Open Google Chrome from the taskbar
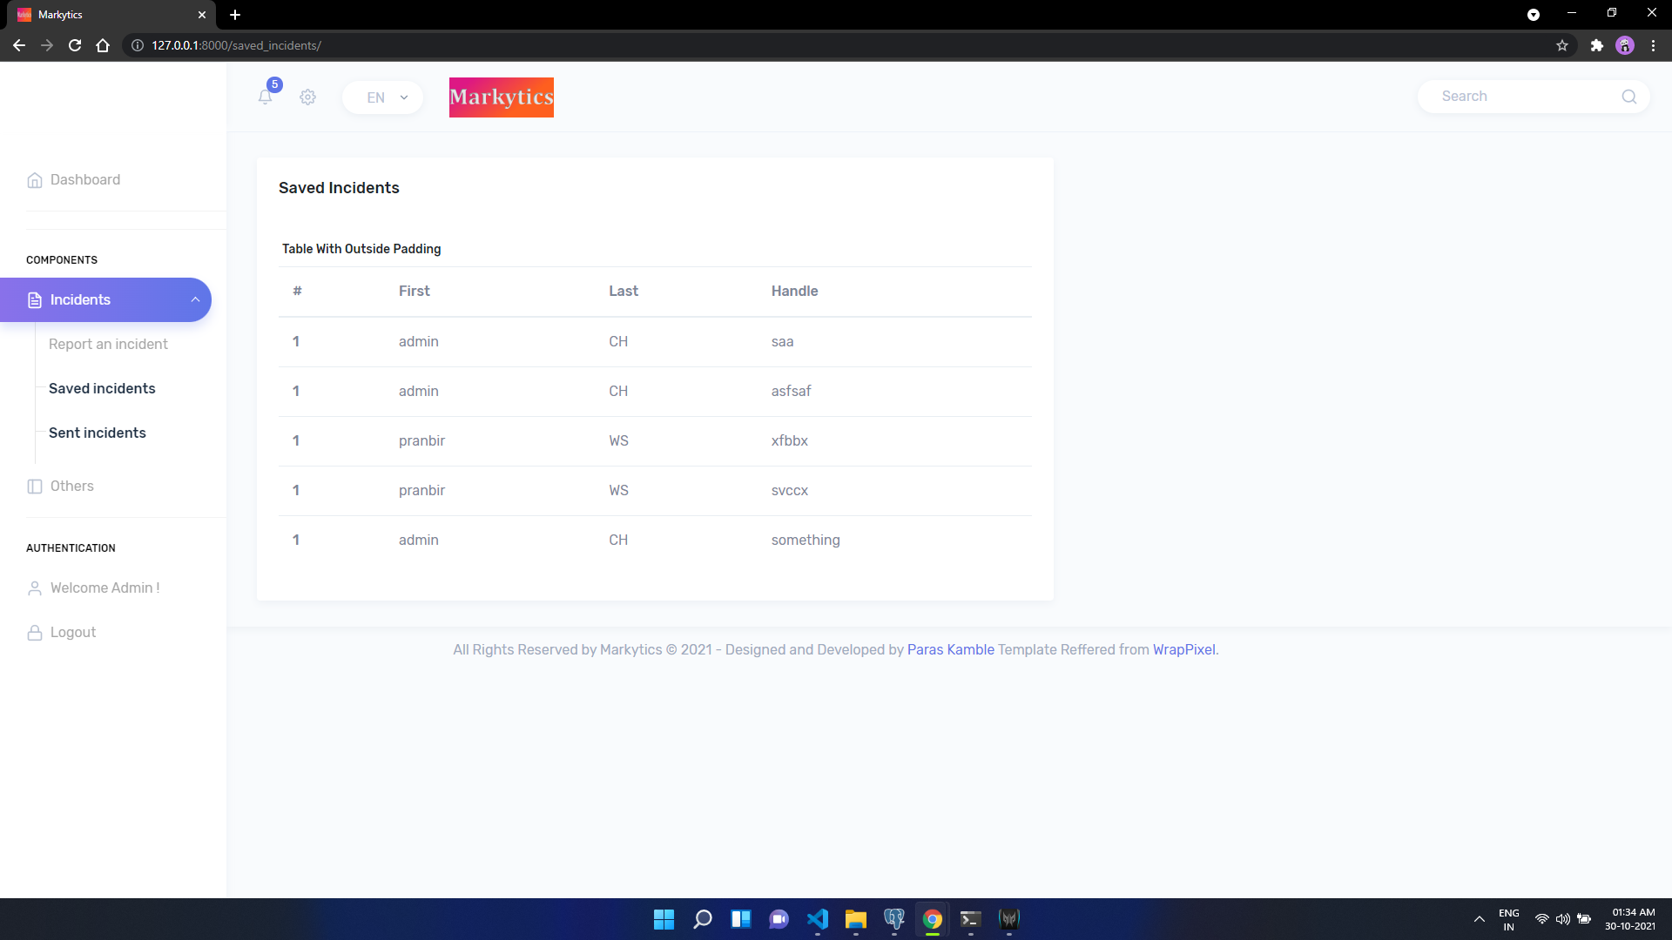The height and width of the screenshot is (940, 1672). (932, 919)
